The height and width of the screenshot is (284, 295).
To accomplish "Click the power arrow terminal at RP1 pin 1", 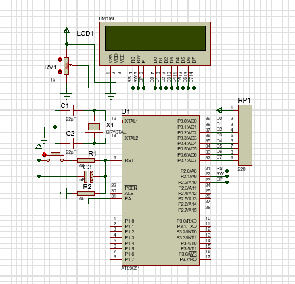I will coord(219,110).
